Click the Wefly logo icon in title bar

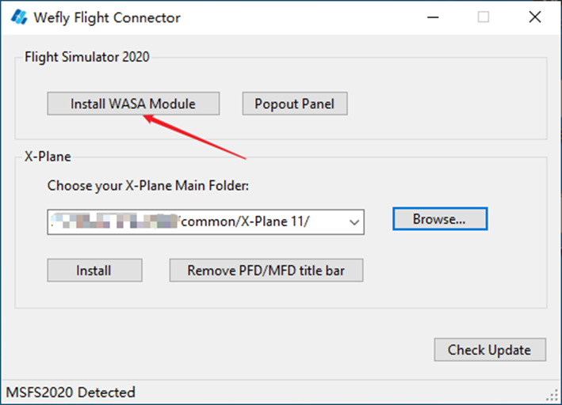pos(19,17)
